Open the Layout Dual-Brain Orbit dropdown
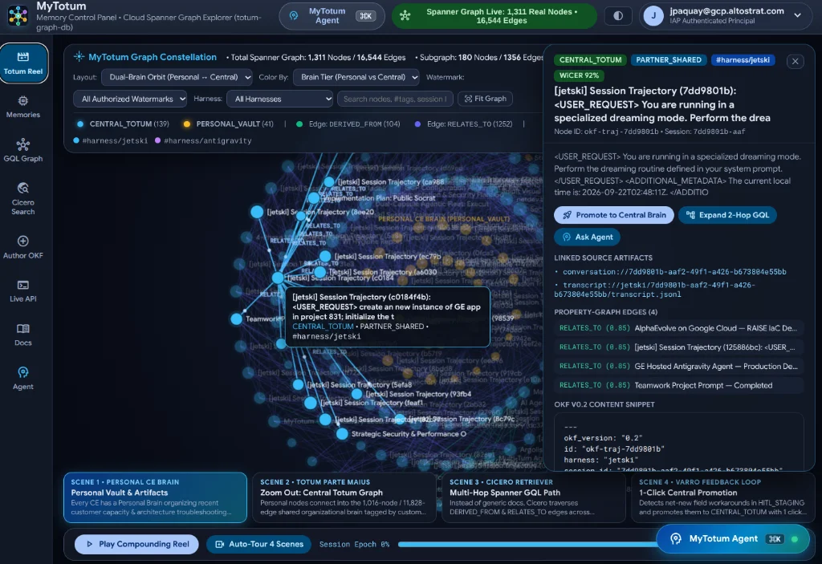 tap(177, 77)
